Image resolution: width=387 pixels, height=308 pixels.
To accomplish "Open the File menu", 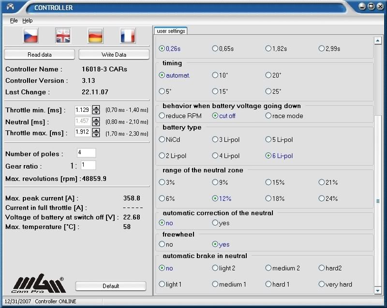I will pos(14,21).
